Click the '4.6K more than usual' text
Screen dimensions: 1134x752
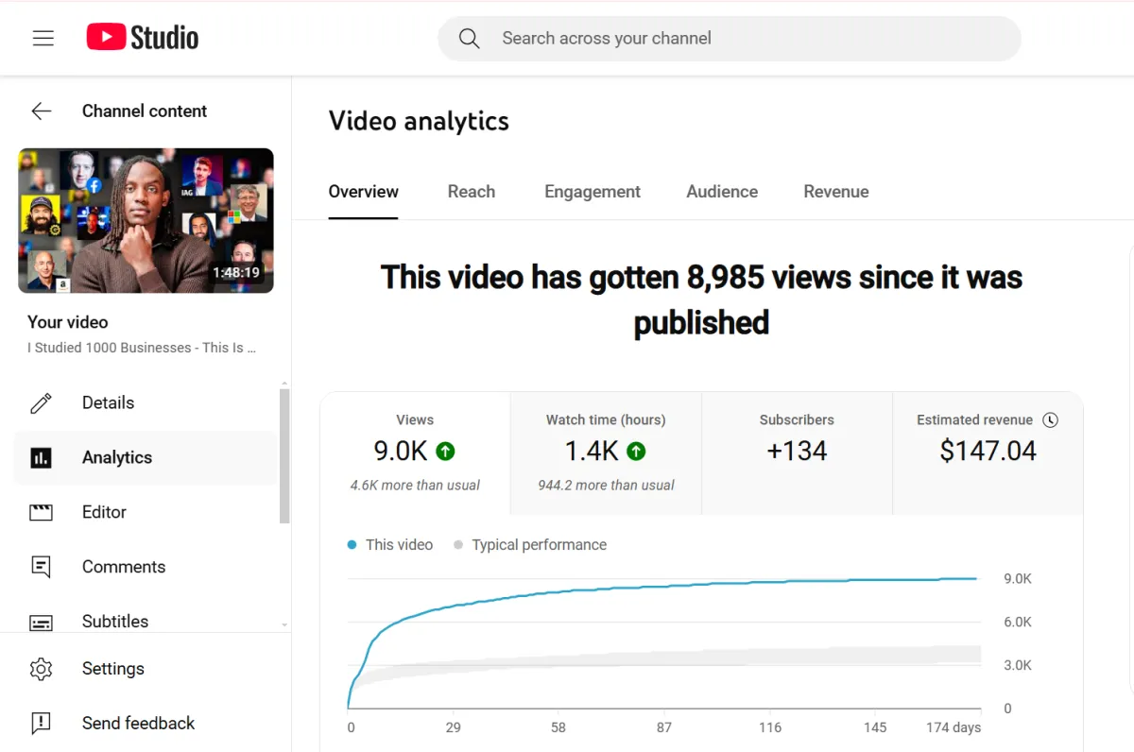(x=415, y=486)
